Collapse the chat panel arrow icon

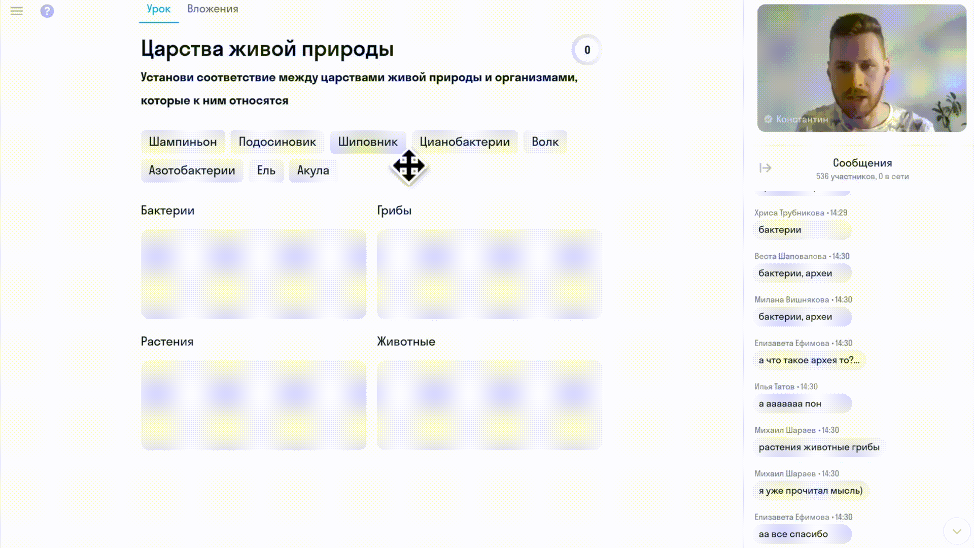tap(766, 168)
